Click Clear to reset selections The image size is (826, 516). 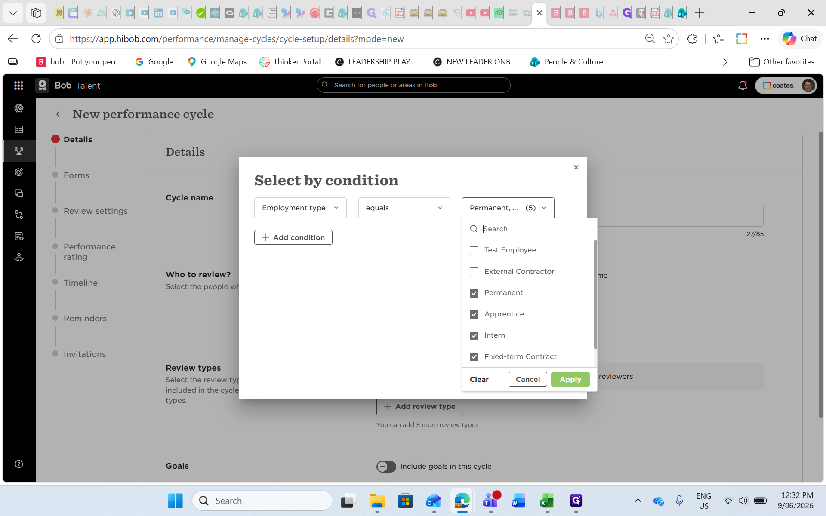click(x=479, y=379)
